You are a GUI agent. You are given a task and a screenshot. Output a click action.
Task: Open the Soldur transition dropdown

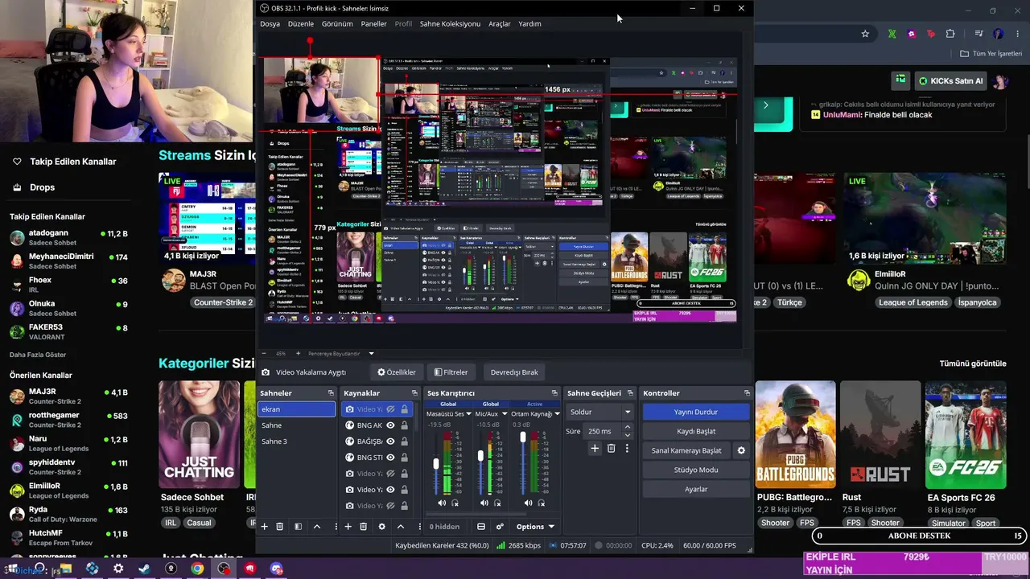pyautogui.click(x=600, y=412)
